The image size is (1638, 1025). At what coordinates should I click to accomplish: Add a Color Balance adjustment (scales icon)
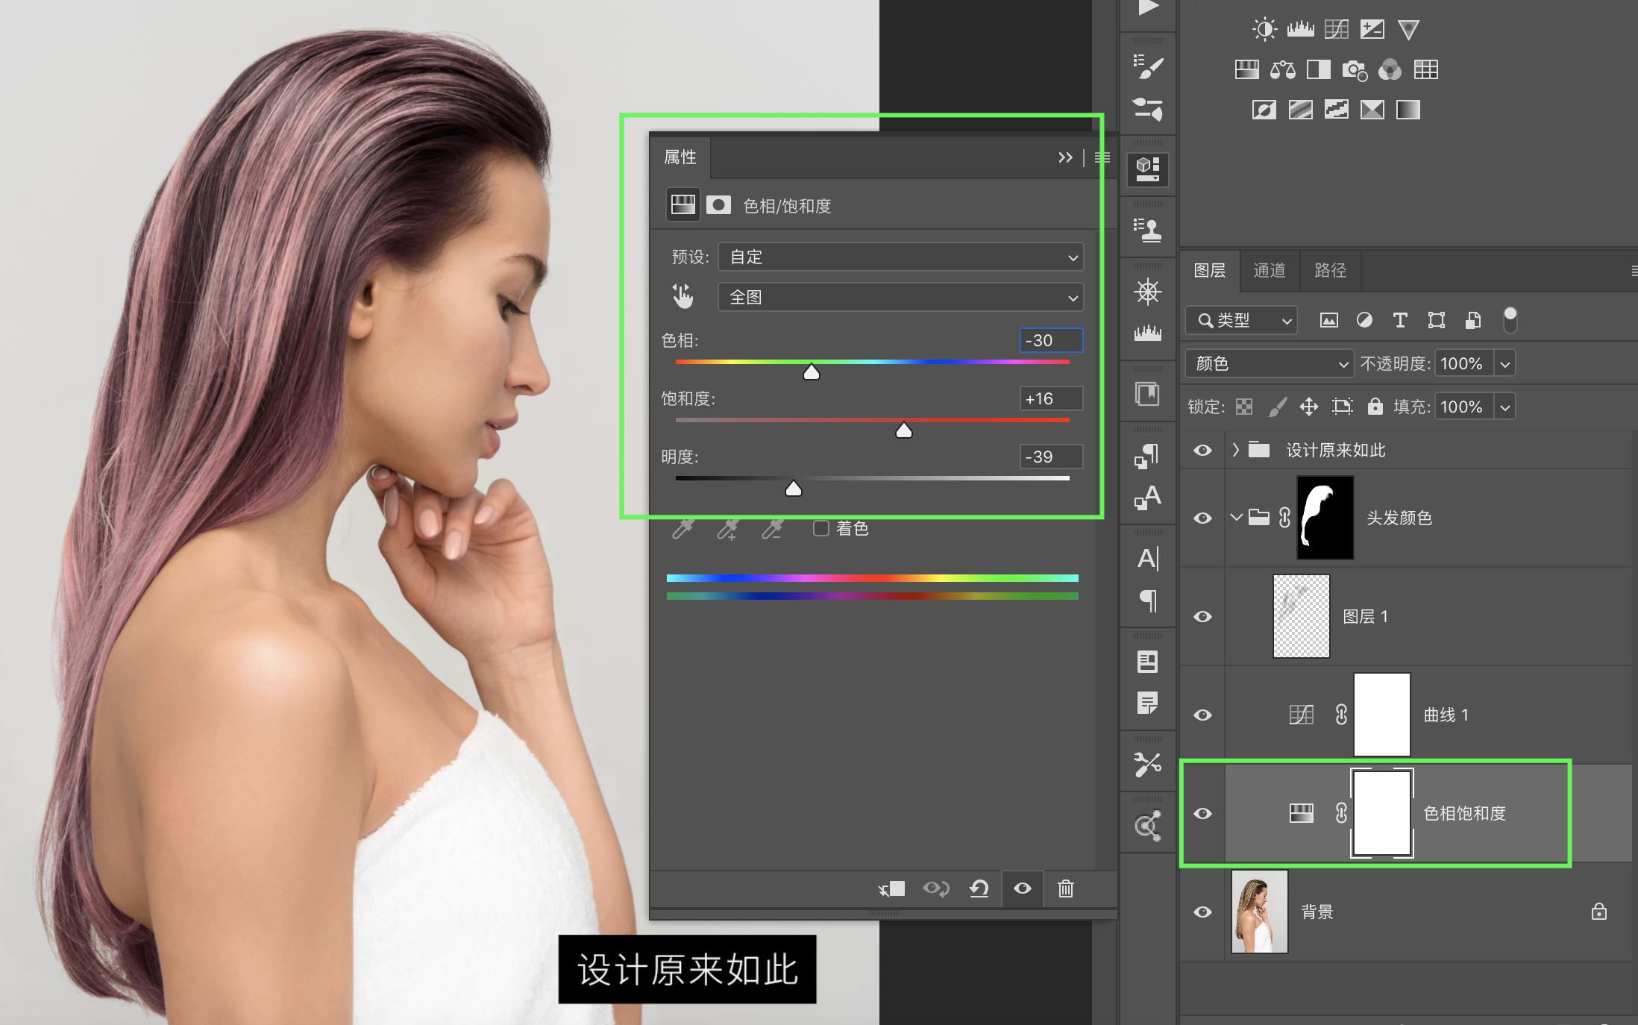coord(1282,70)
